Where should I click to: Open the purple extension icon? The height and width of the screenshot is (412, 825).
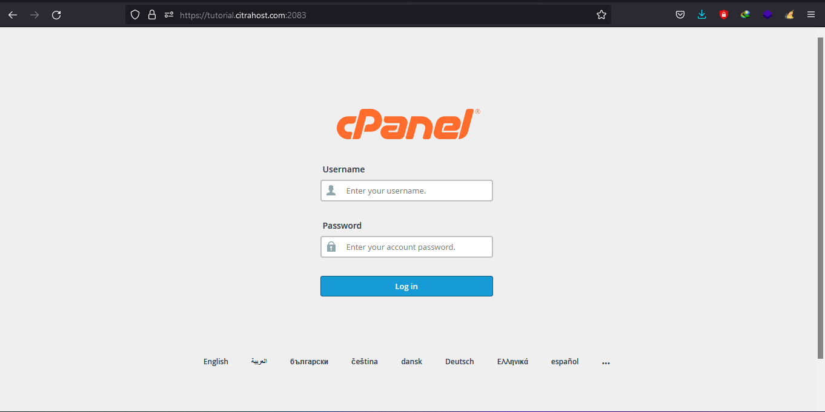[767, 15]
